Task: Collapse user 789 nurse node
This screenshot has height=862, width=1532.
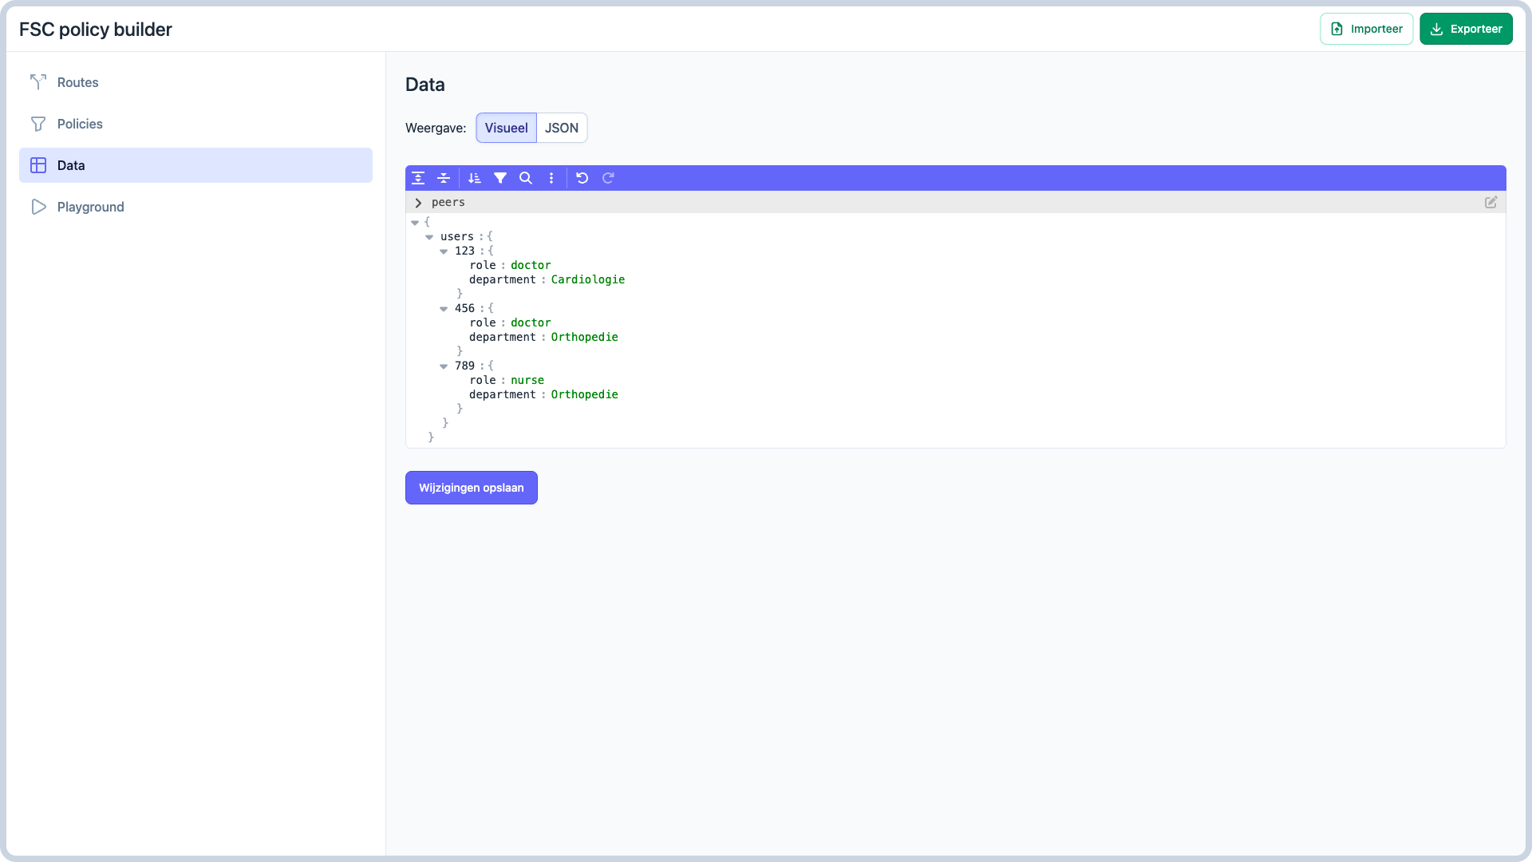Action: (444, 366)
